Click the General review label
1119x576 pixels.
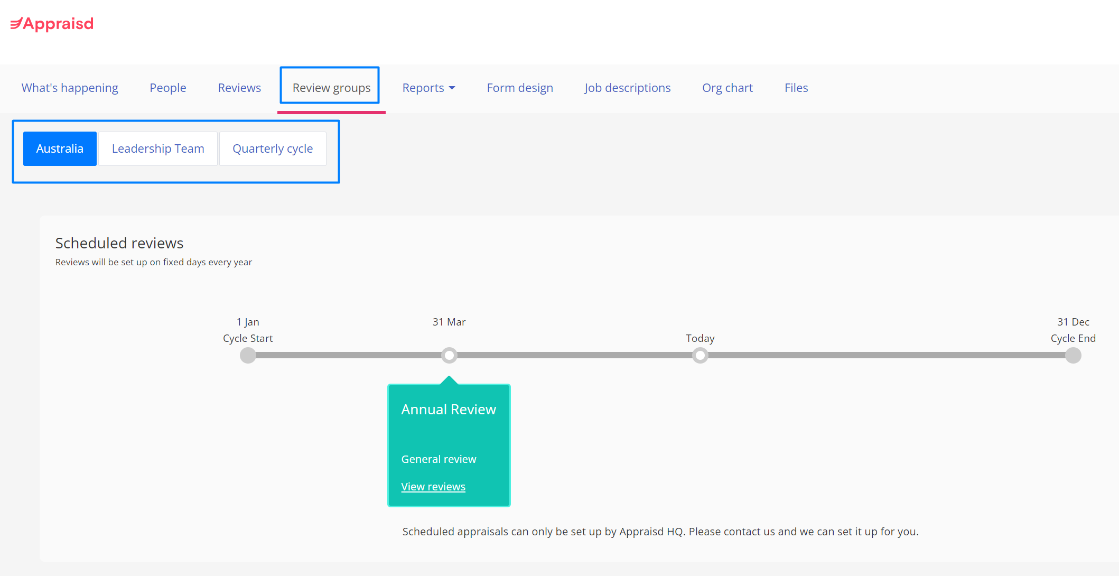coord(439,459)
